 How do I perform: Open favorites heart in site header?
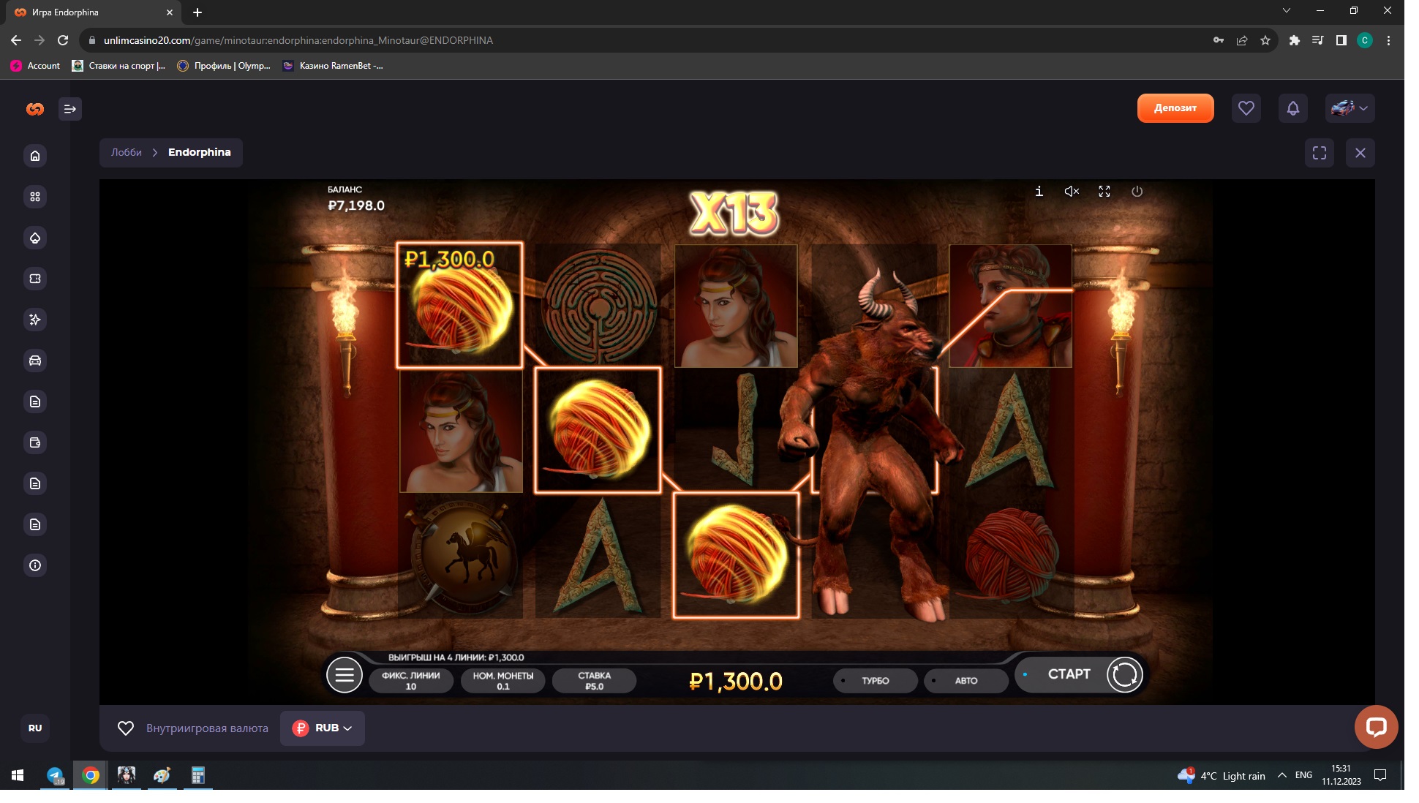(x=1246, y=108)
